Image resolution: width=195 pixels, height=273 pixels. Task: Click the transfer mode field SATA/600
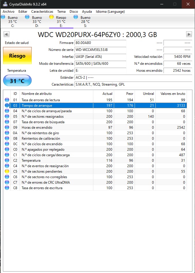(100, 64)
